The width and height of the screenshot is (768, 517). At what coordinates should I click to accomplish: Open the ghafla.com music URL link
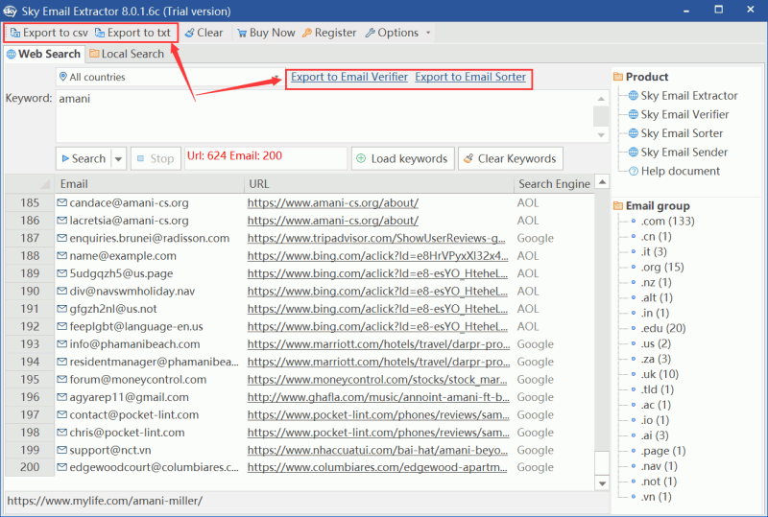click(378, 397)
